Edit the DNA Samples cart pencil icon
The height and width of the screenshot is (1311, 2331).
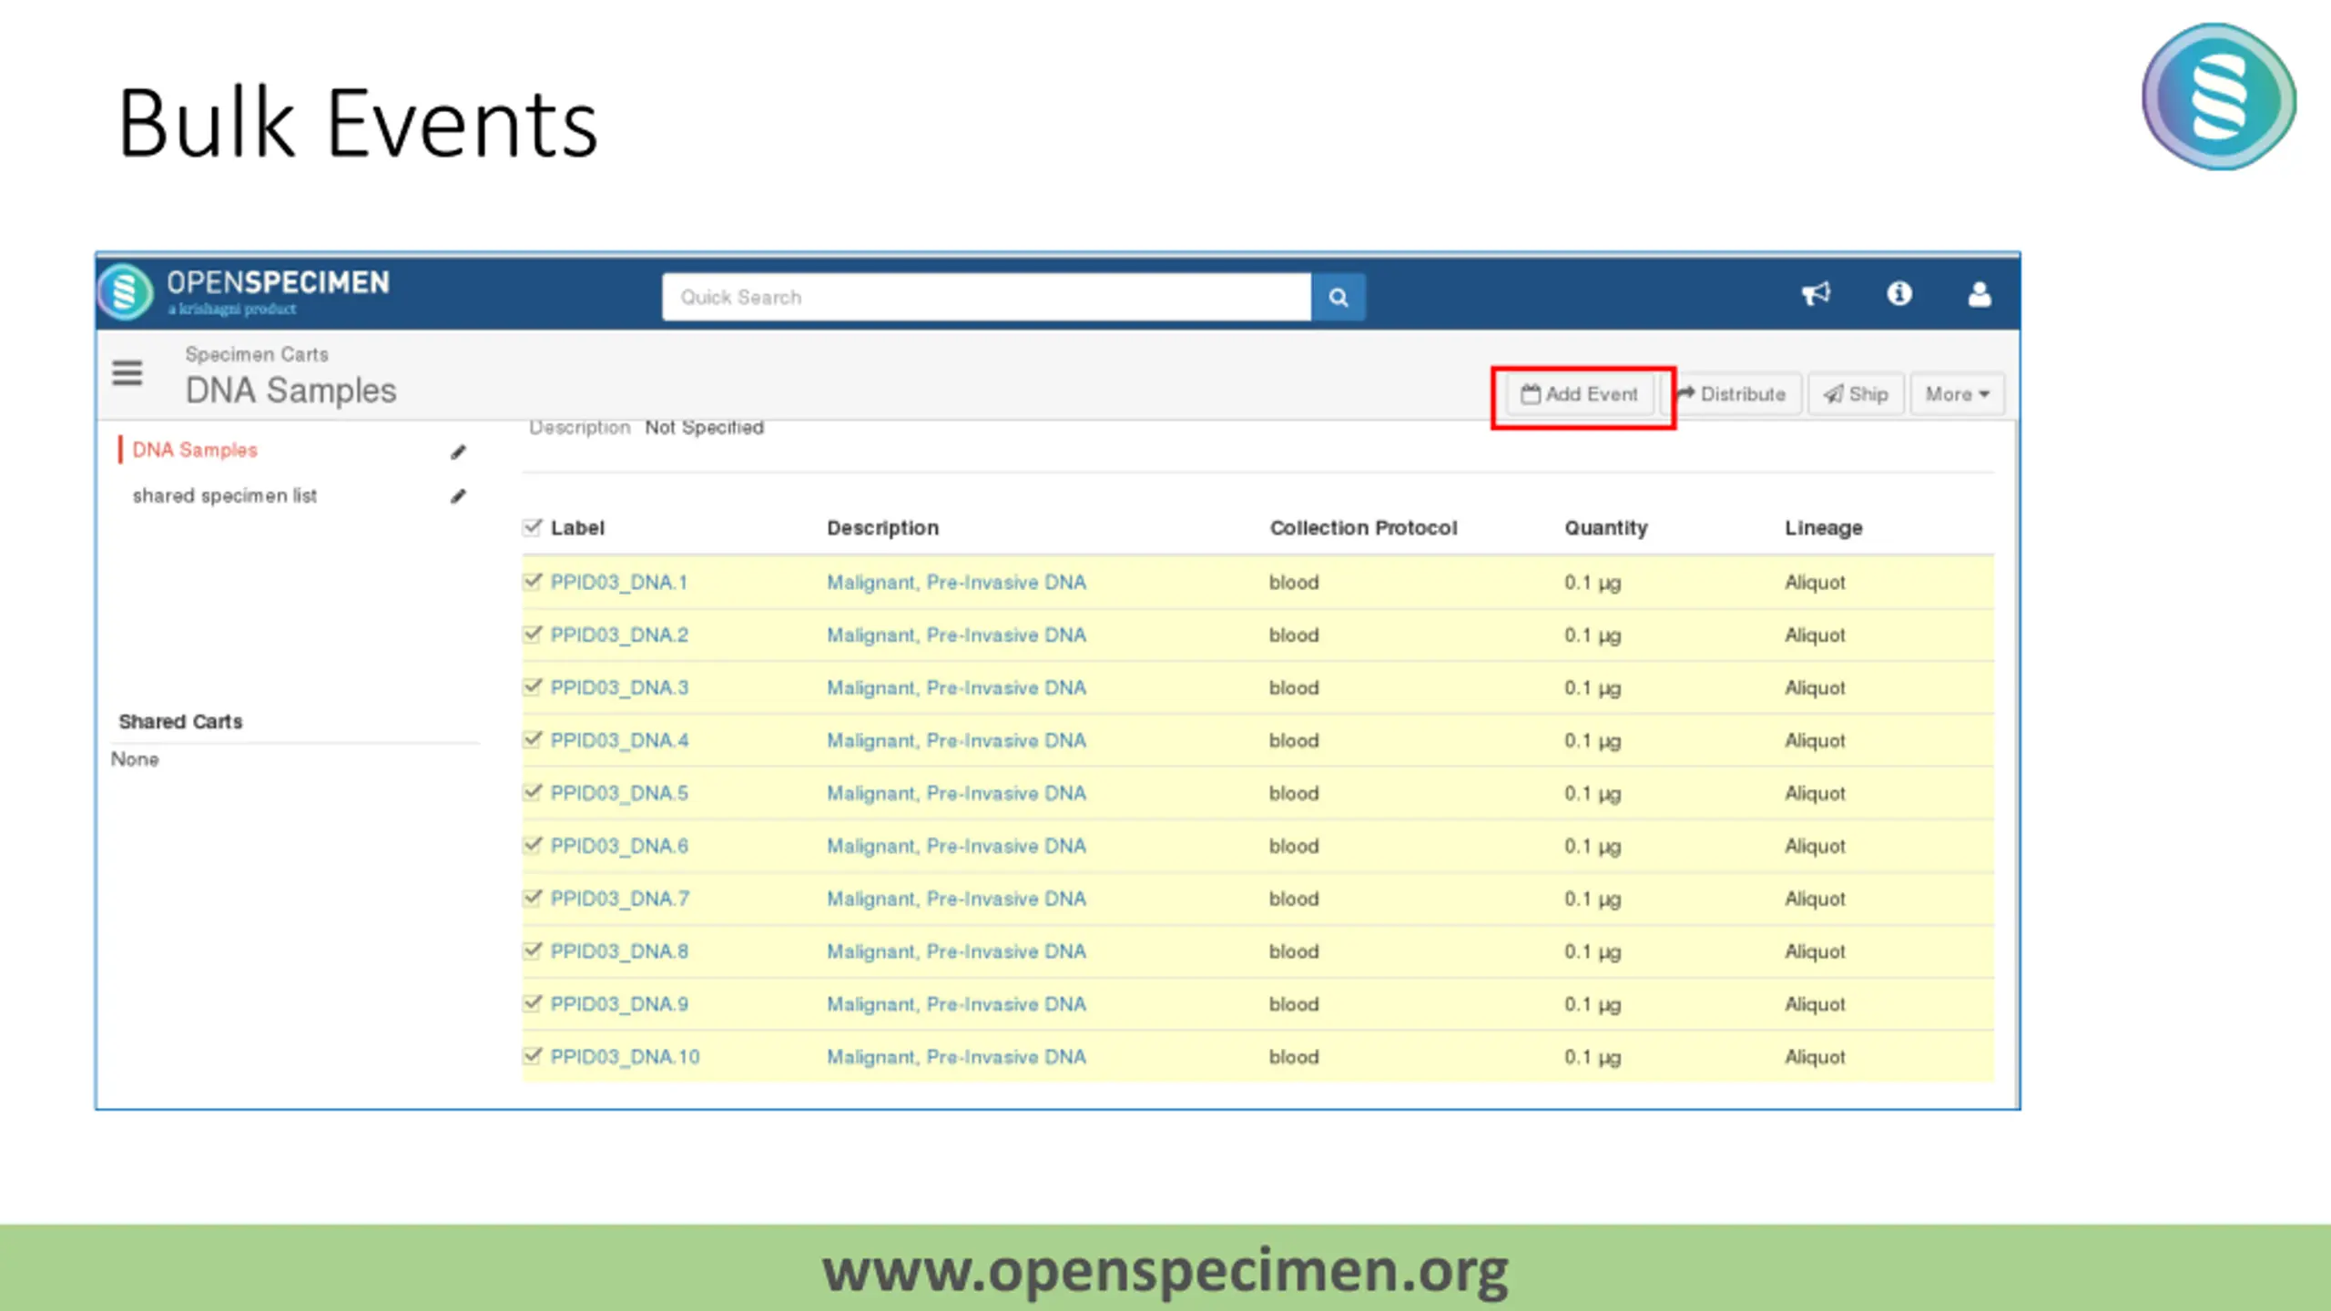coord(458,452)
